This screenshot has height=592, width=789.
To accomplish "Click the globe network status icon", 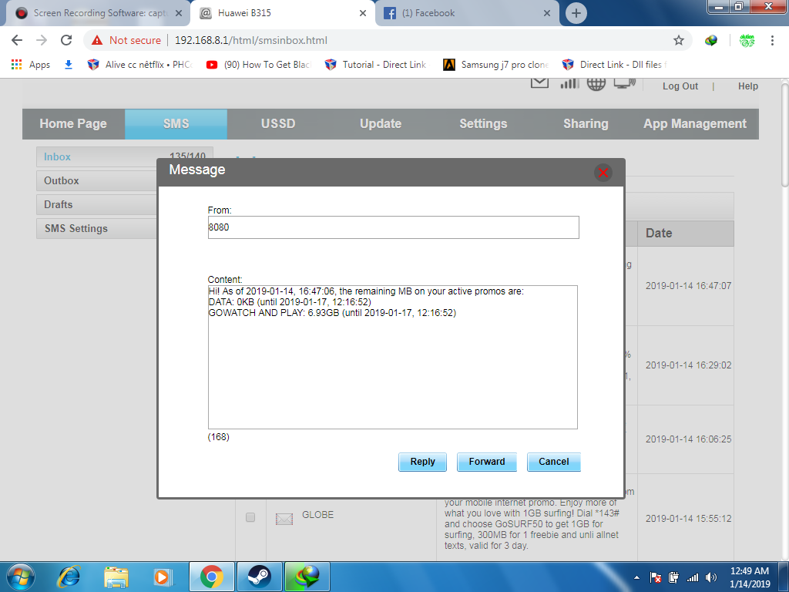I will tap(596, 84).
